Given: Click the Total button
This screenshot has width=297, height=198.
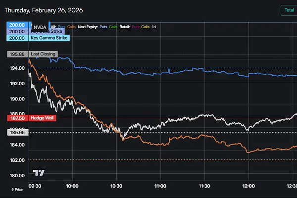Looking at the screenshot, I should [288, 10].
